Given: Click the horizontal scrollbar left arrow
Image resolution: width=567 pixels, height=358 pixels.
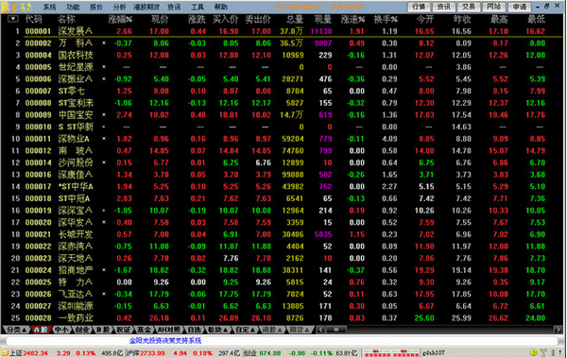Looking at the screenshot, I should click(320, 330).
